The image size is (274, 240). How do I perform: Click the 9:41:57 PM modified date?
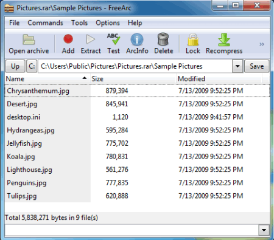coord(211,117)
